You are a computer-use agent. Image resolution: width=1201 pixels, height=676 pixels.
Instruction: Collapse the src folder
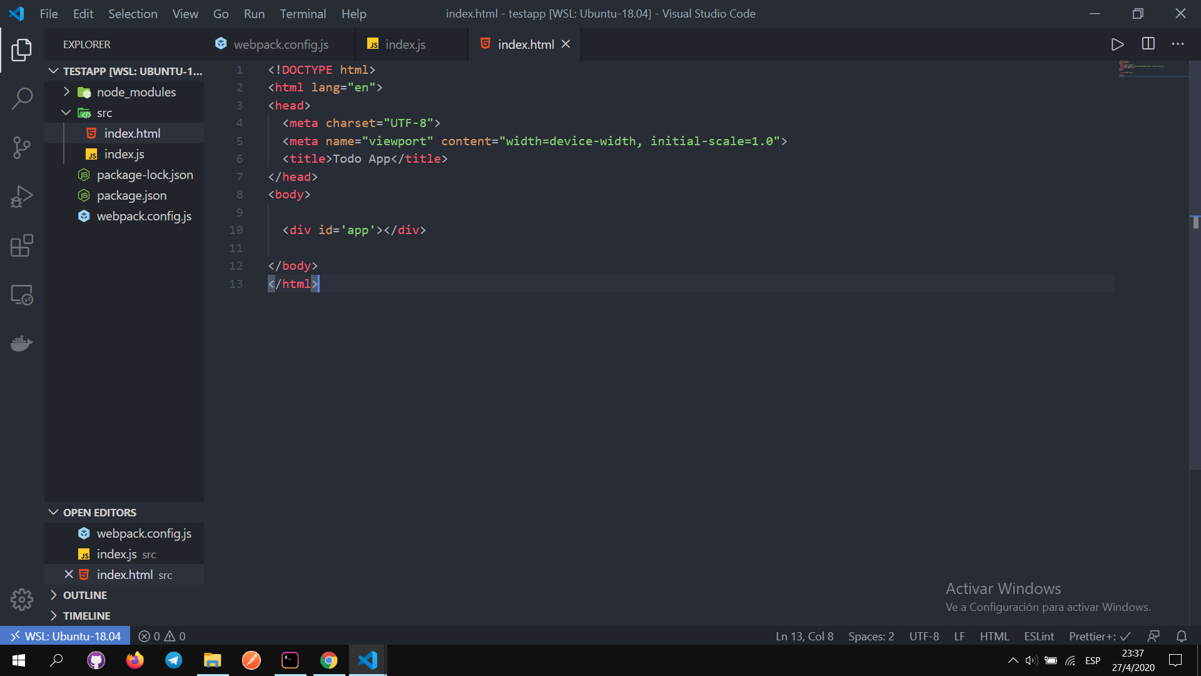66,113
